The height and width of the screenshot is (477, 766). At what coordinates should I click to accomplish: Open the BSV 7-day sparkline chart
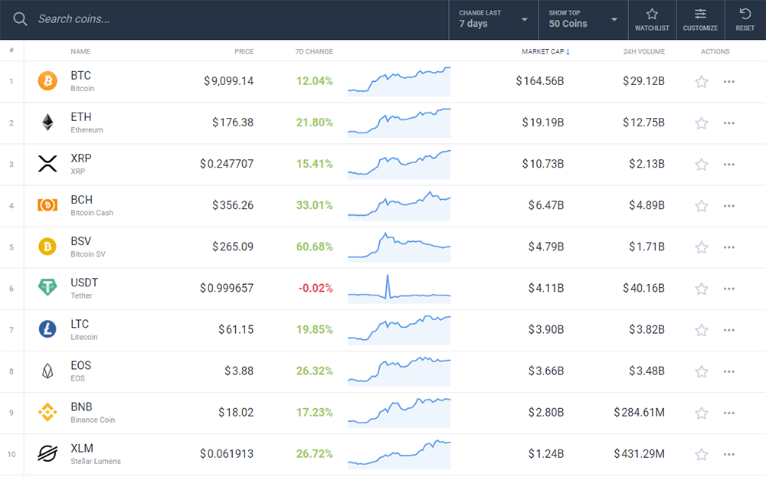click(399, 247)
